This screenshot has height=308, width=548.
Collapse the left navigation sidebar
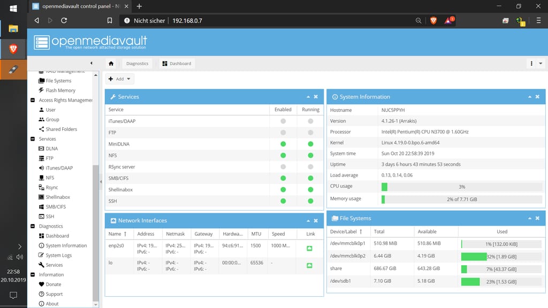(x=91, y=63)
